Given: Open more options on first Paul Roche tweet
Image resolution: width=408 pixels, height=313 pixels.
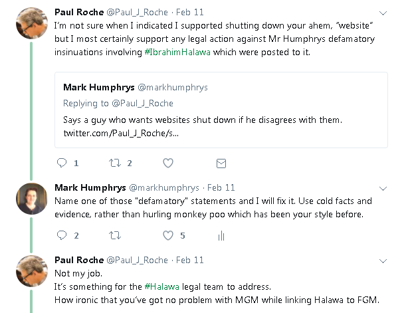Looking at the screenshot, I should 383,13.
